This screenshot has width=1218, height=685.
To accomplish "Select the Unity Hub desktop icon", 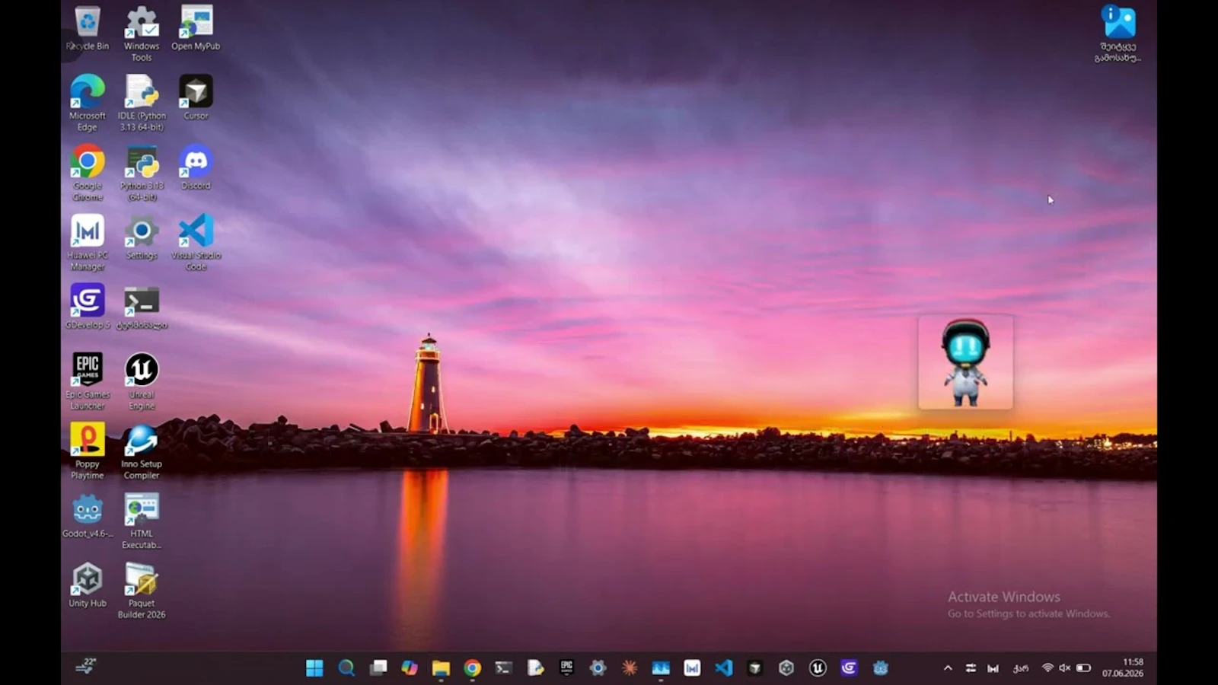I will [88, 585].
